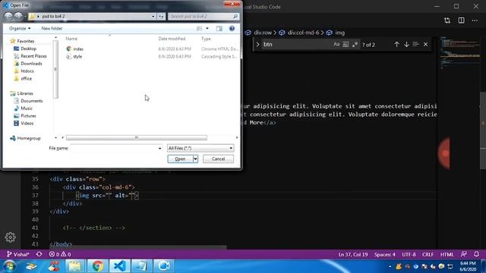This screenshot has height=273, width=486.
Task: Go to previous match in find
Action: point(396,45)
